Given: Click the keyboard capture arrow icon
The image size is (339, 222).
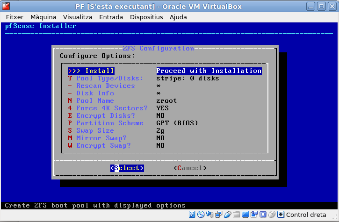Looking at the screenshot, I should (x=281, y=215).
